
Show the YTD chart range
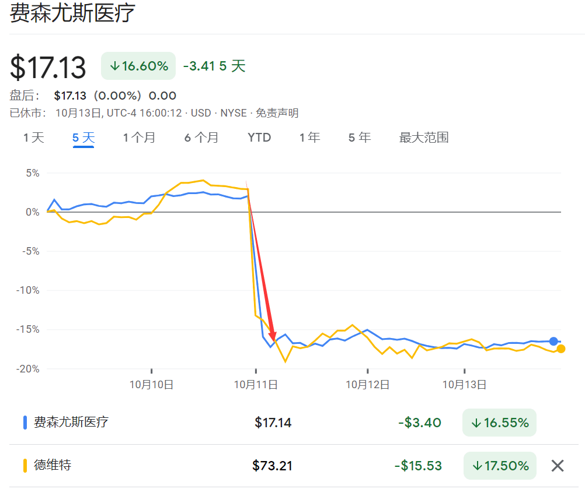point(259,138)
